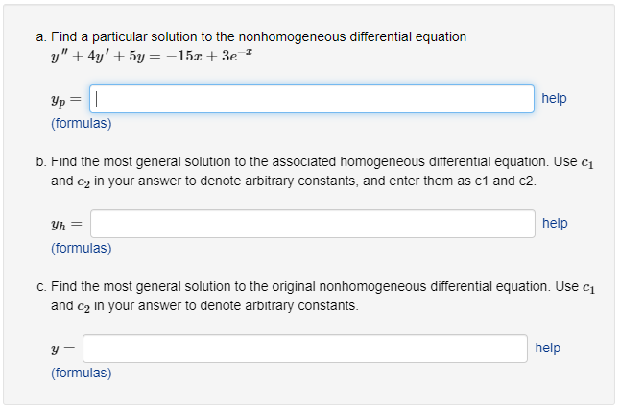The height and width of the screenshot is (410, 620).
Task: Open the formulas link under part c
Action: click(81, 373)
